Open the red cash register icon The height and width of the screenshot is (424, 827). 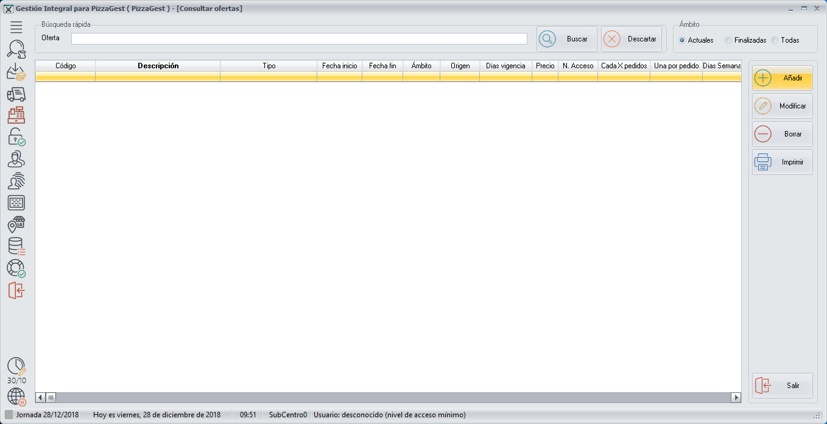point(16,115)
